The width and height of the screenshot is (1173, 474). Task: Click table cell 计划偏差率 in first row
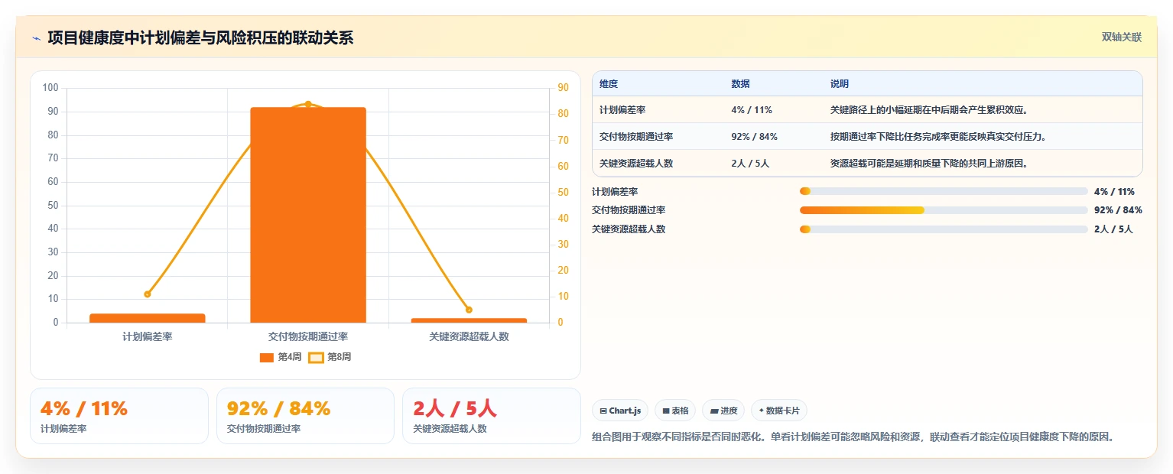point(622,110)
